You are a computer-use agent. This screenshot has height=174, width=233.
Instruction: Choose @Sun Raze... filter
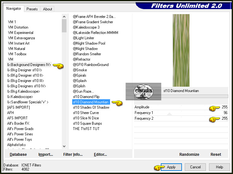83,91
